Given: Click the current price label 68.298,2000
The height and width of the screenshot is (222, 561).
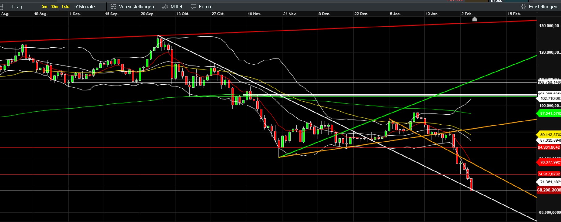Looking at the screenshot, I should point(549,190).
